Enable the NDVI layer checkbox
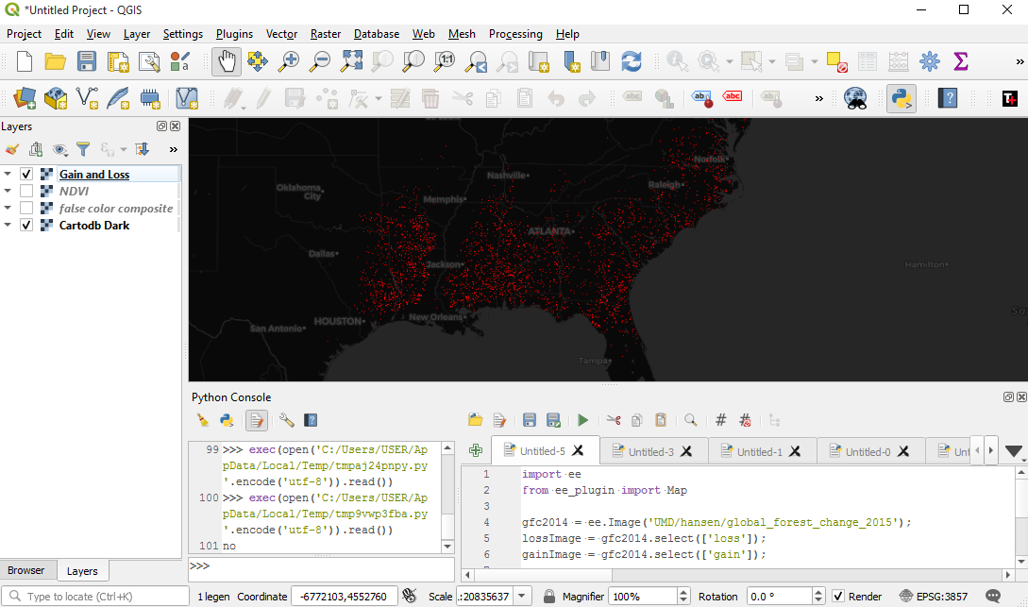Image resolution: width=1028 pixels, height=607 pixels. tap(25, 191)
